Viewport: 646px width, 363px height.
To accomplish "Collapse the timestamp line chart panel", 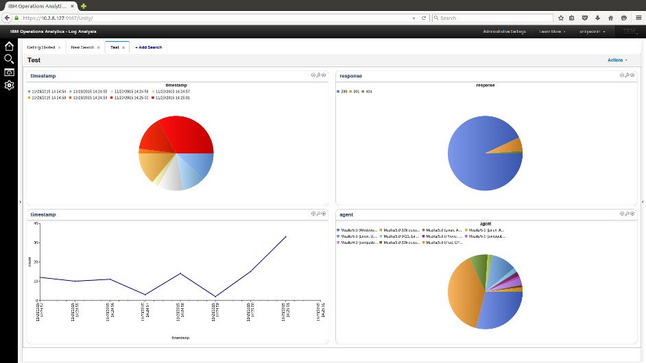I will tap(313, 214).
